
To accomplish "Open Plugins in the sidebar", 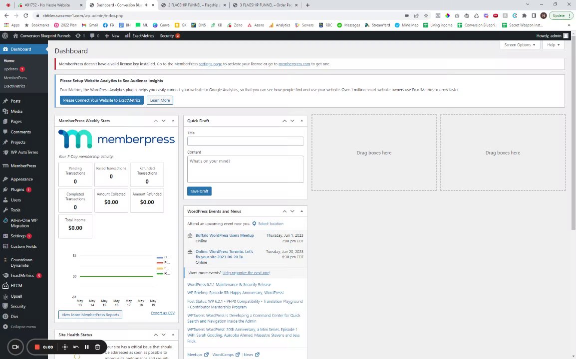I will [17, 190].
